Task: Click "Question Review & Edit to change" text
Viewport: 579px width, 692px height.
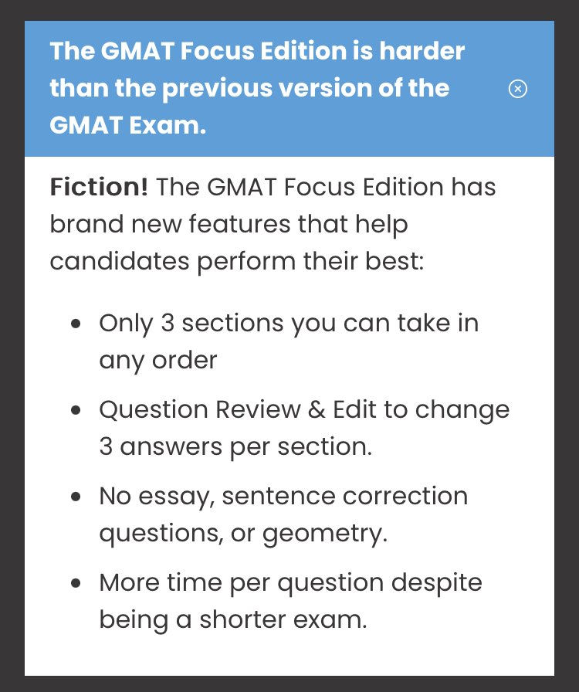Action: (x=304, y=409)
